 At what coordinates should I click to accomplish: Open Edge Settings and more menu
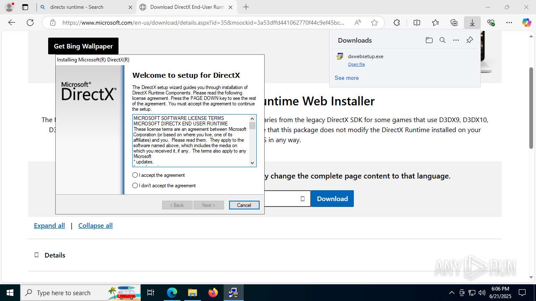[x=509, y=23]
